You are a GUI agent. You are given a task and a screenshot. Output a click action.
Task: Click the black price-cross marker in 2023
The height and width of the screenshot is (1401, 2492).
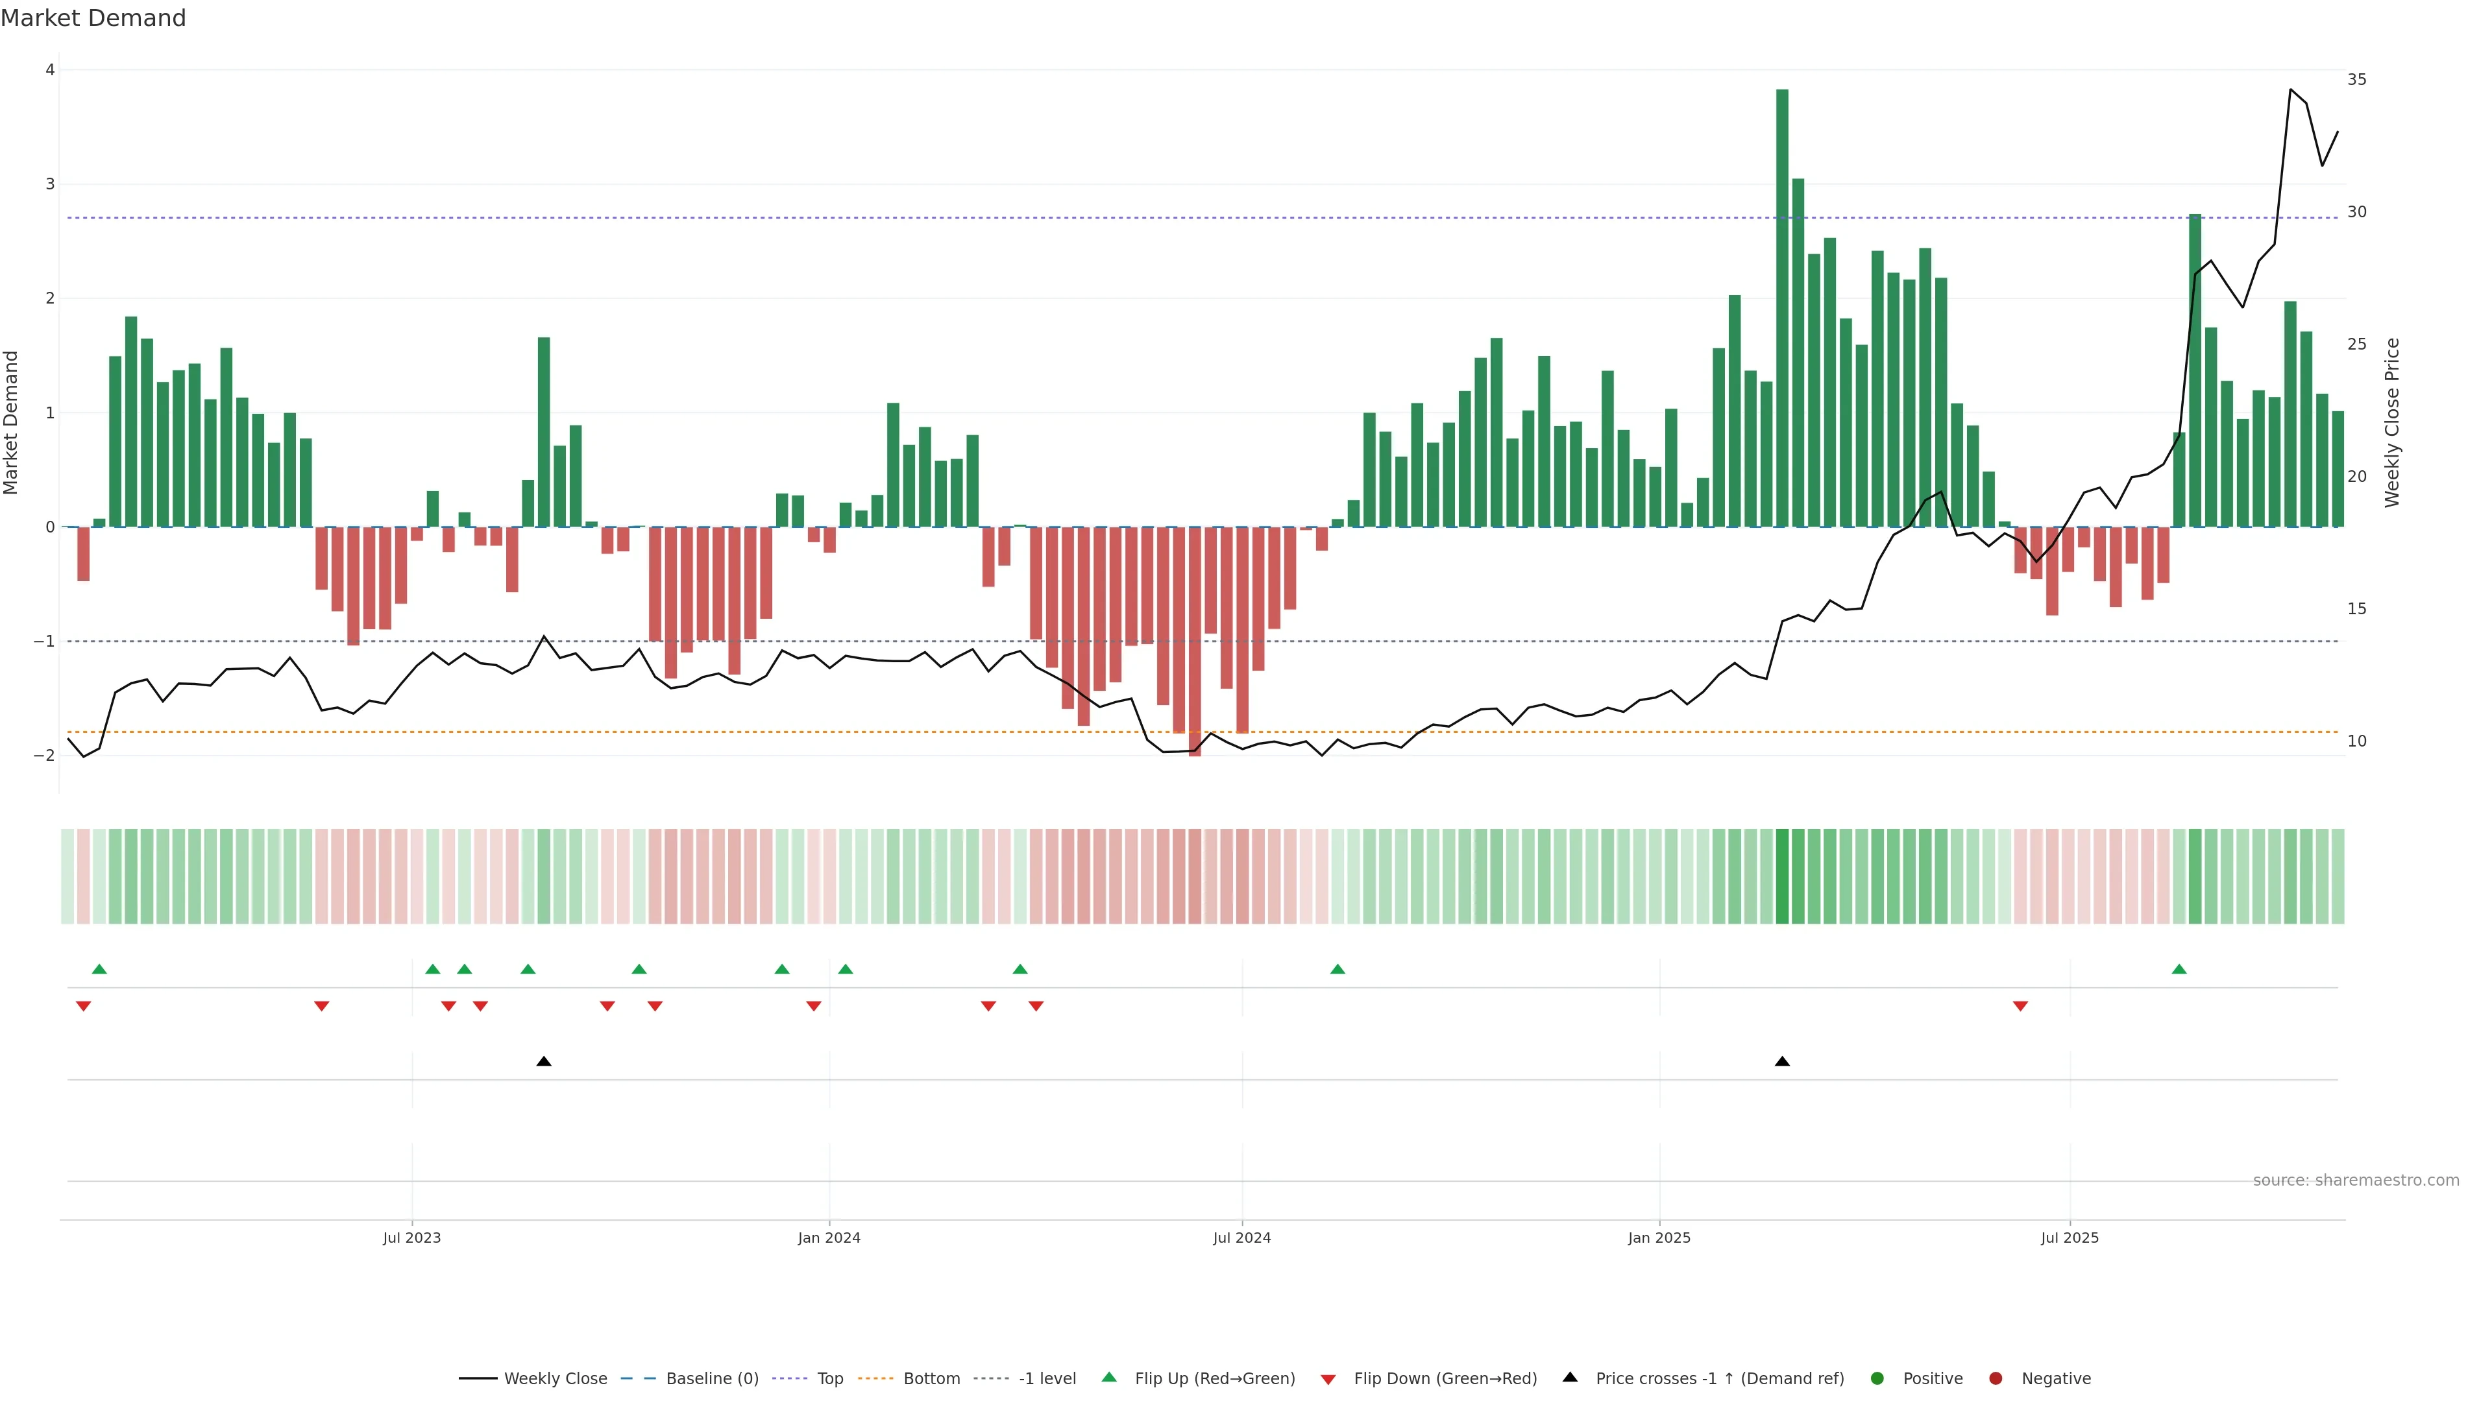tap(544, 1062)
